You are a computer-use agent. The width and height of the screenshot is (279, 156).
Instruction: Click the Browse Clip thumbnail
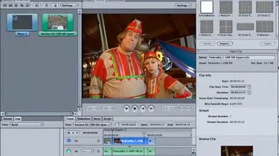(x=237, y=151)
